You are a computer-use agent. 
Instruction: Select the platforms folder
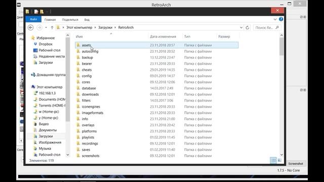point(89,131)
